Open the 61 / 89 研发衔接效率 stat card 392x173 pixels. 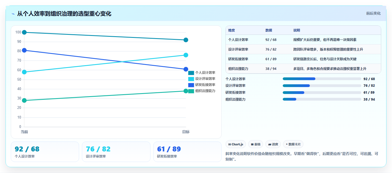click(x=187, y=152)
